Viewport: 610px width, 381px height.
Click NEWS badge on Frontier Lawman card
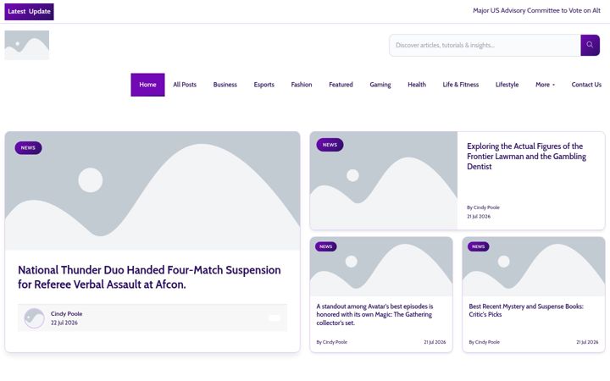[x=330, y=145]
